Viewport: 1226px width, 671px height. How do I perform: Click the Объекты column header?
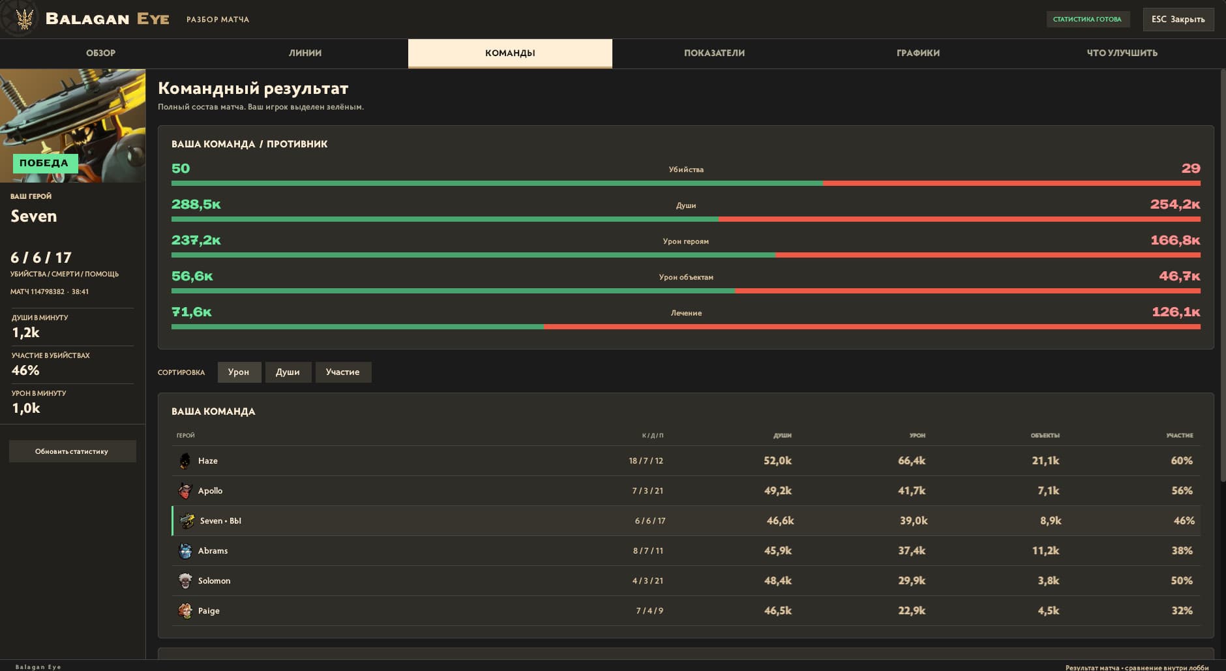(1045, 436)
